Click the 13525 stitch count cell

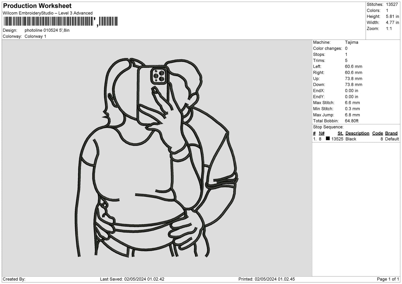337,139
